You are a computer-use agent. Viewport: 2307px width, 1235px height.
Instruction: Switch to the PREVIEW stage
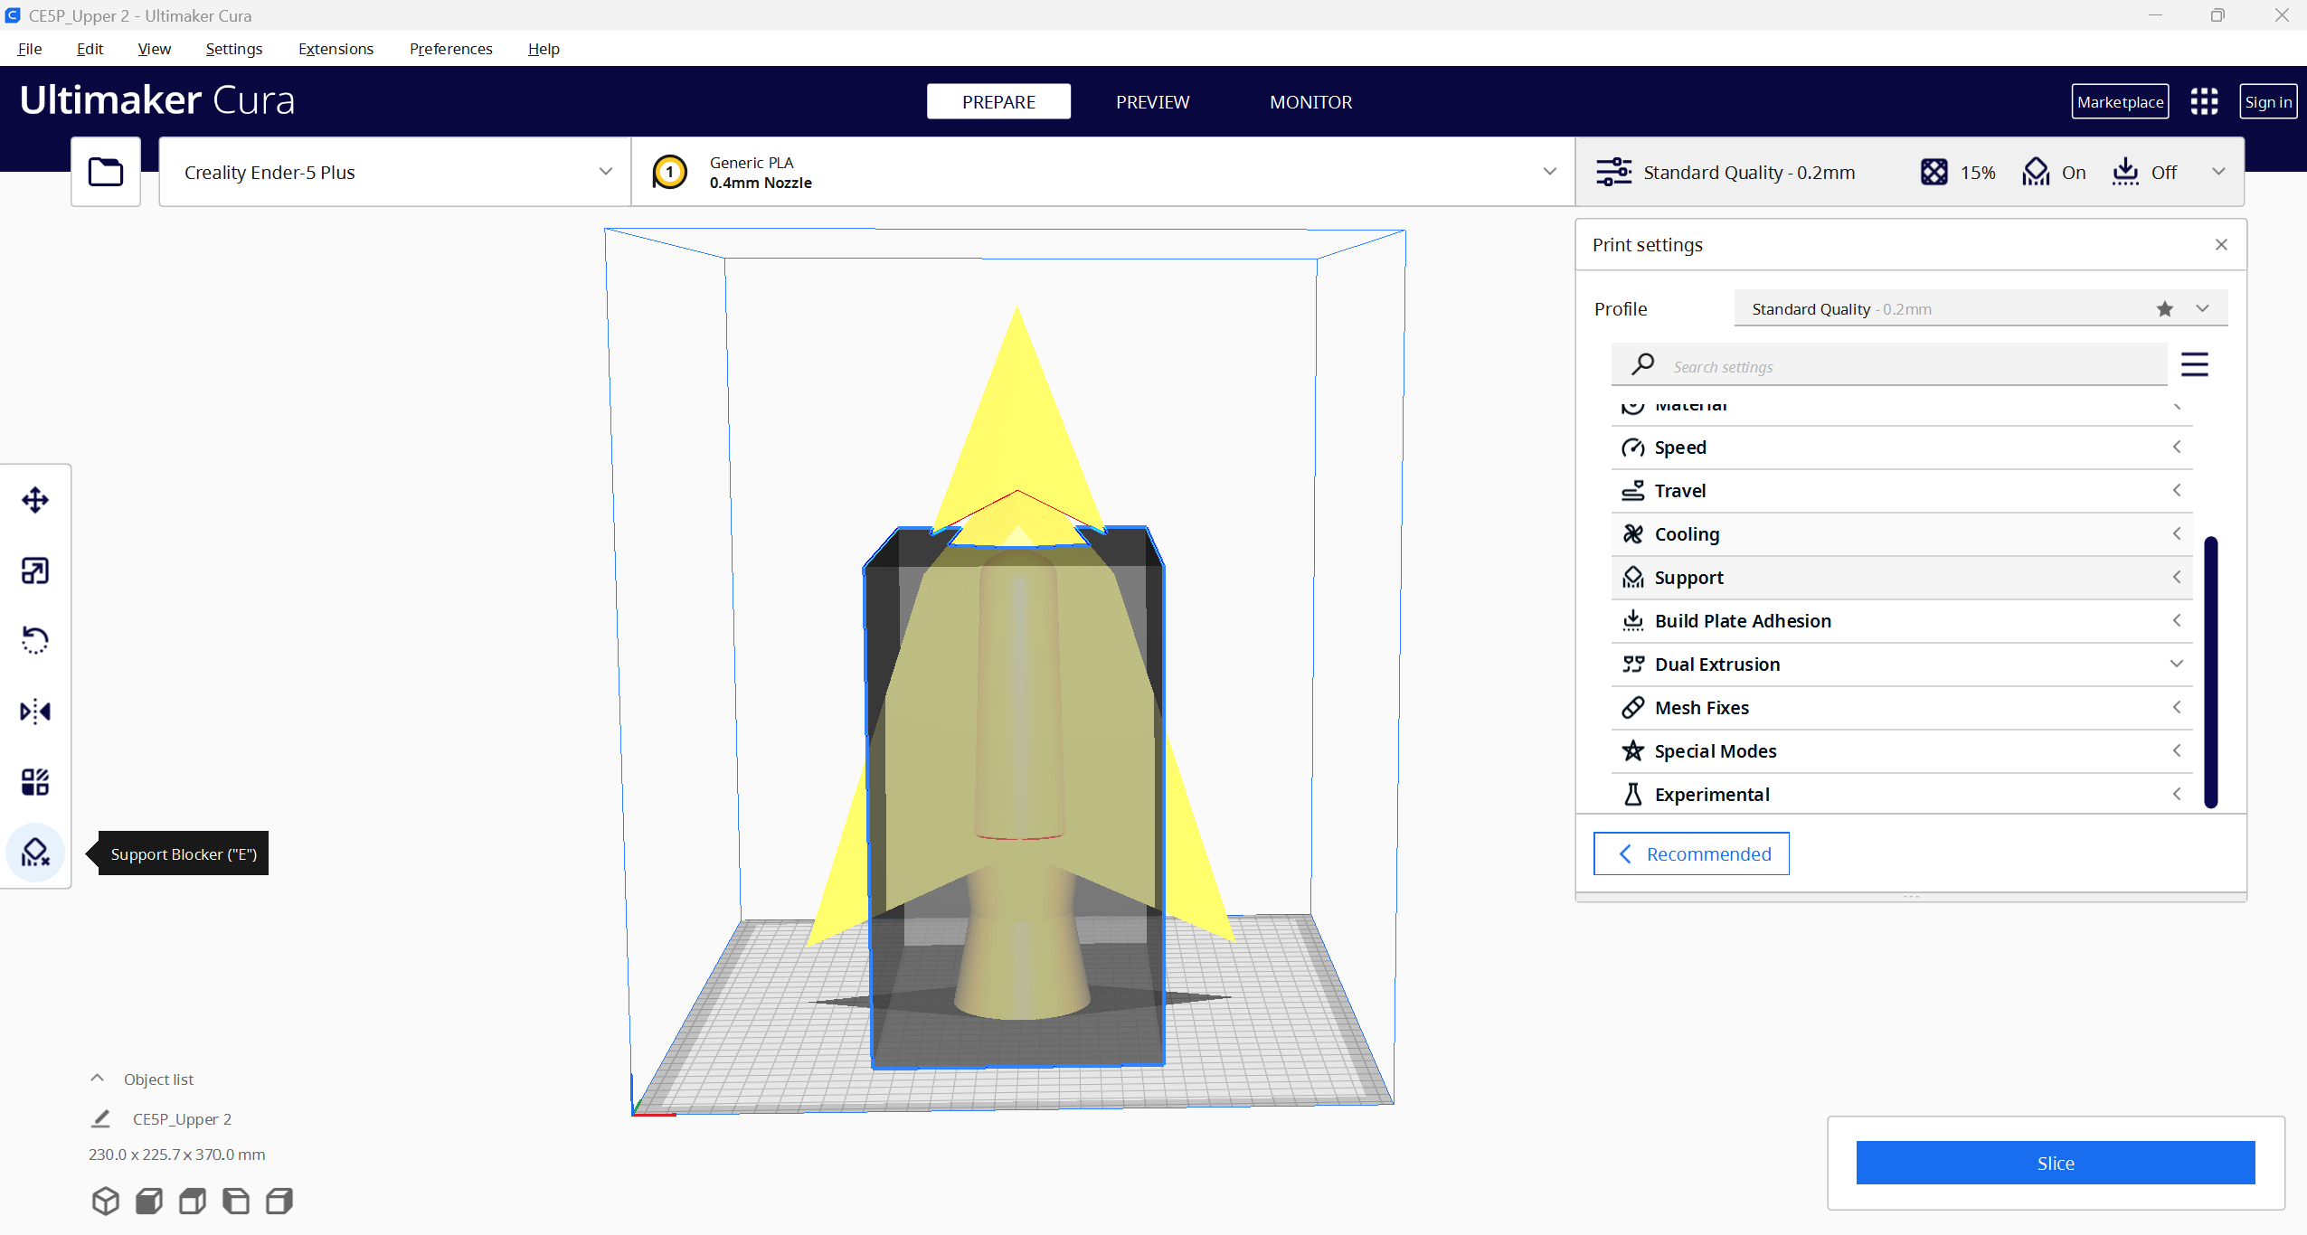[x=1152, y=101]
